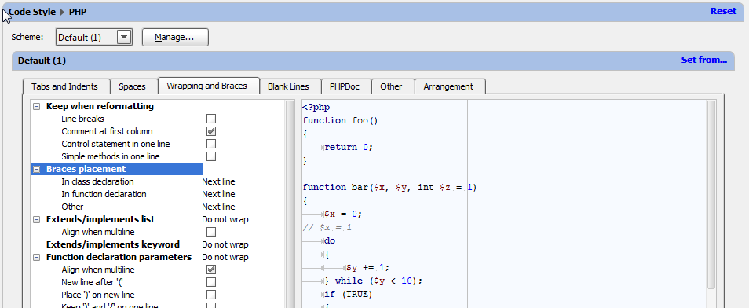Click the commented '// $x = 1' line
This screenshot has height=308, width=749.
327,227
